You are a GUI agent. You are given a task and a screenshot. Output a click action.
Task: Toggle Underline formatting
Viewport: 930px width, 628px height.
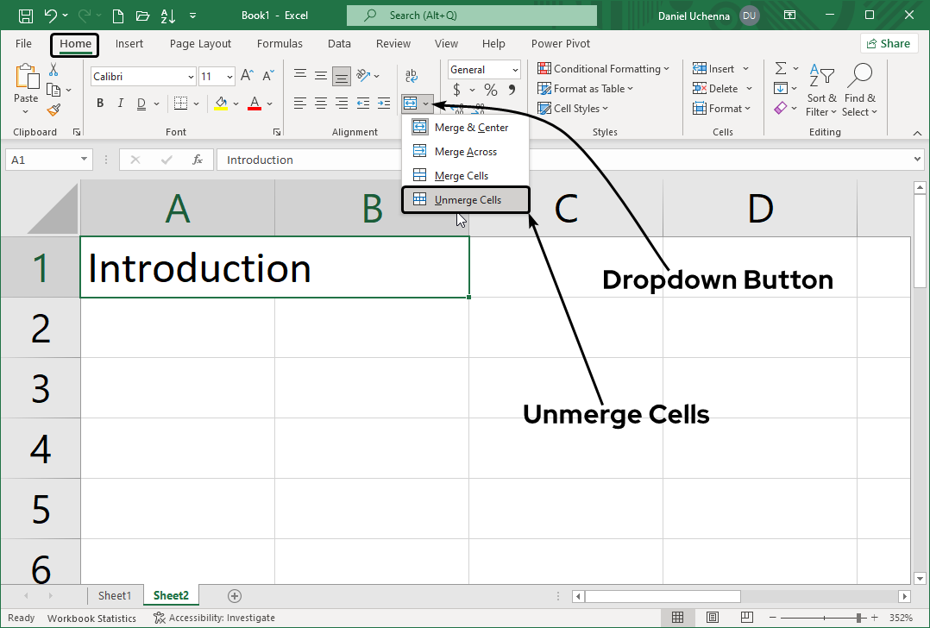141,104
